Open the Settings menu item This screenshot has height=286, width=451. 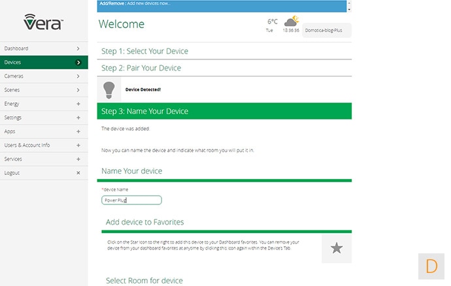point(44,118)
